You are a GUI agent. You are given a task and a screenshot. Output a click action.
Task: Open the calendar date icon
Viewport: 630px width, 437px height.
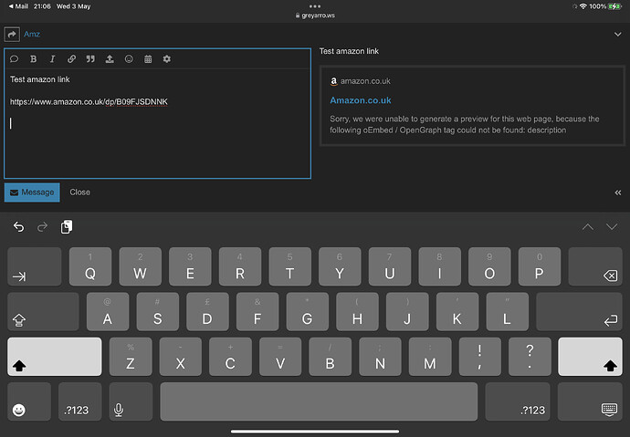click(148, 59)
